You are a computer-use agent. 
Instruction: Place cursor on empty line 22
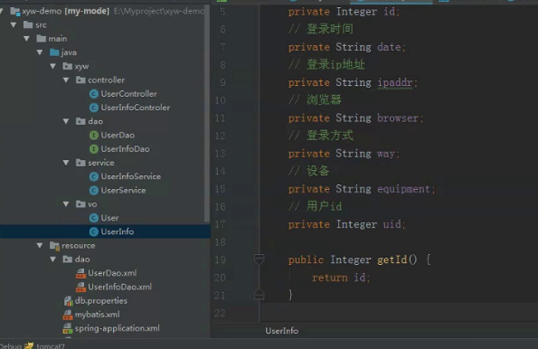pos(398,313)
